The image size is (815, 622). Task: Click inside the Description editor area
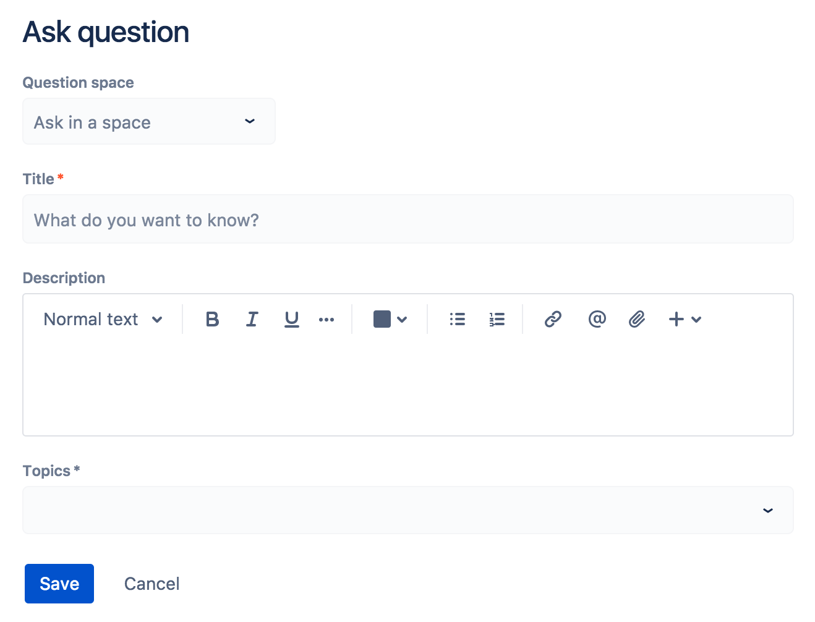pos(408,383)
